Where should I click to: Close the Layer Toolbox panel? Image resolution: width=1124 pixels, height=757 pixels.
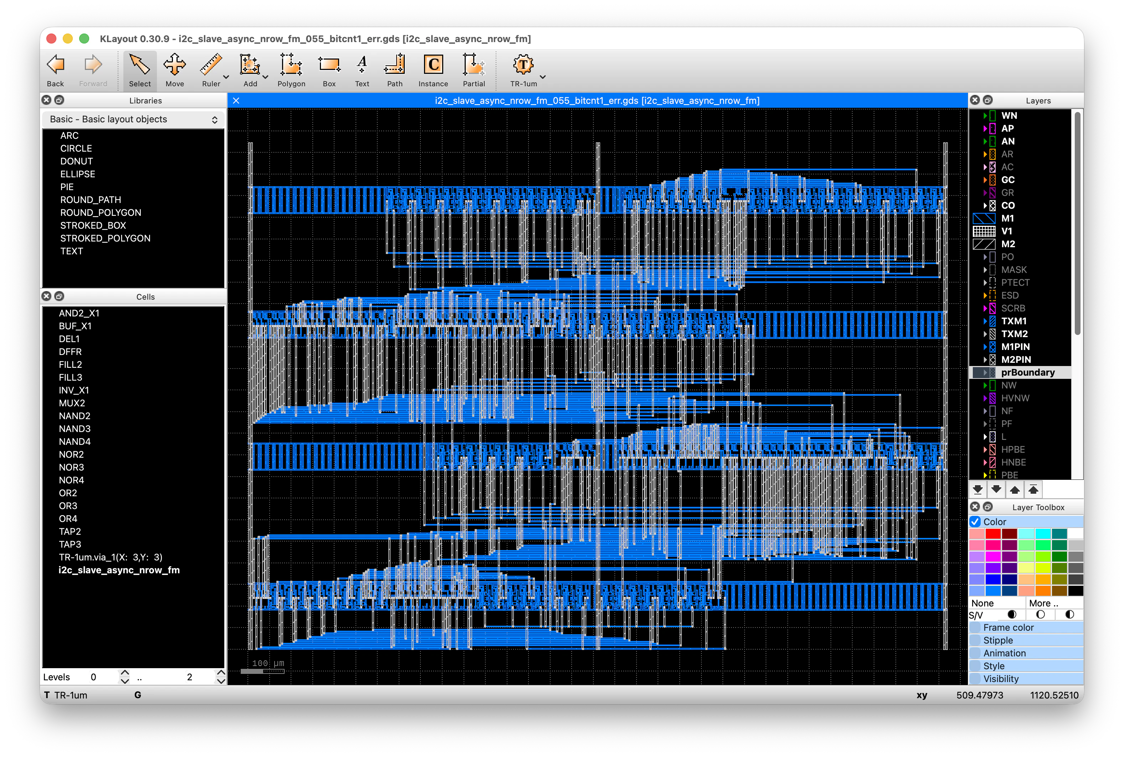coord(975,507)
